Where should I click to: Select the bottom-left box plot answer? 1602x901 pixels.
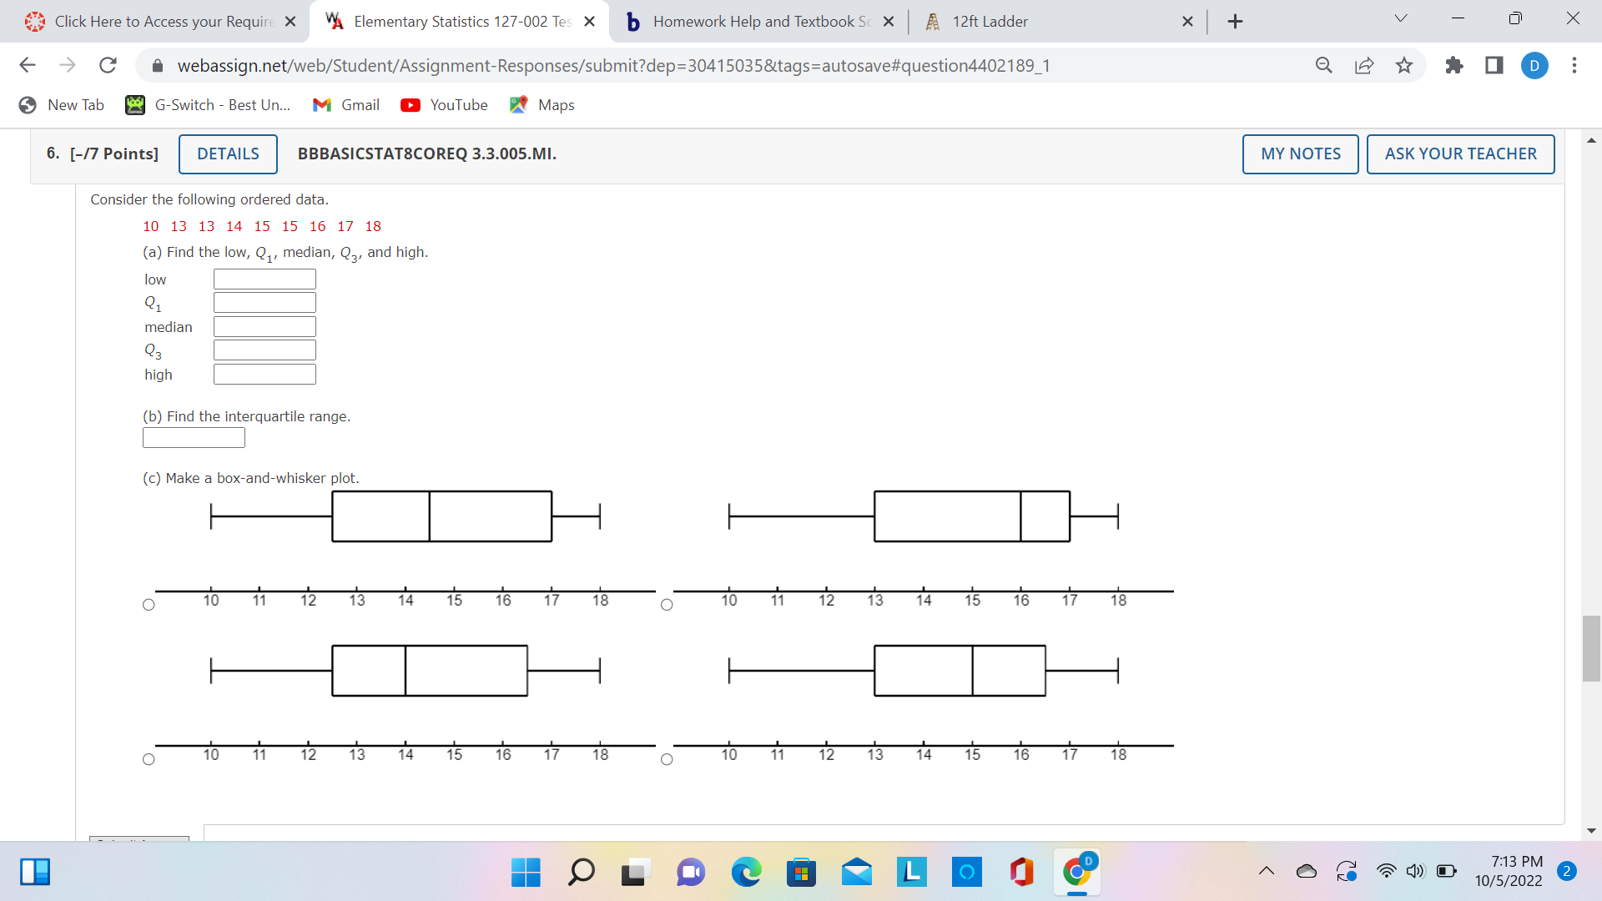pos(149,758)
